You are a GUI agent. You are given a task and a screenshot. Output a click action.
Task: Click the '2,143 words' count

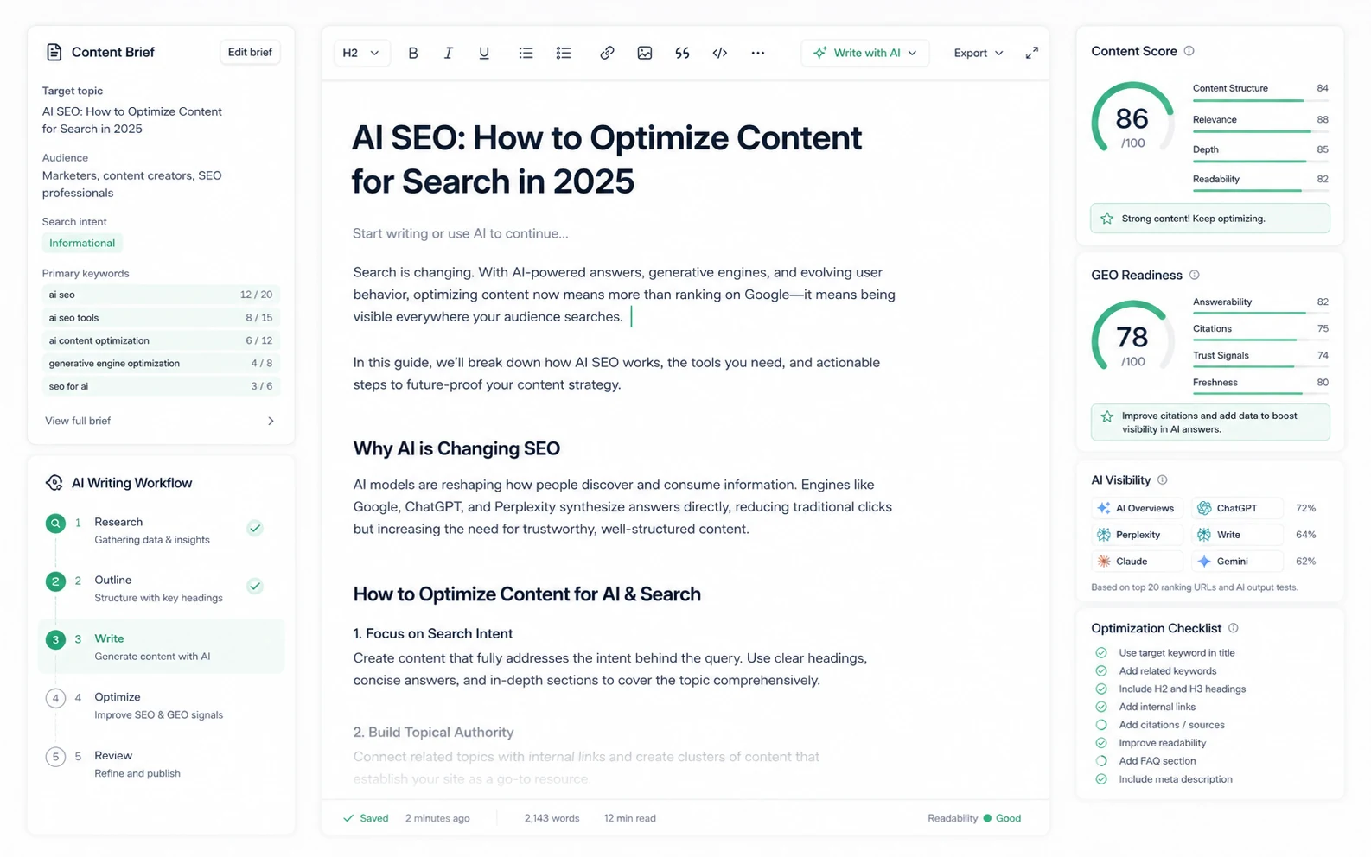552,818
